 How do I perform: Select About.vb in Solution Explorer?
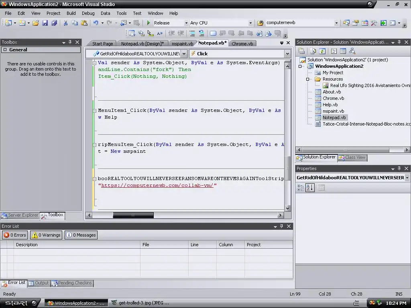point(332,92)
